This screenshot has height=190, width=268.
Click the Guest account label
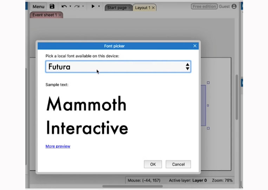coord(224,6)
